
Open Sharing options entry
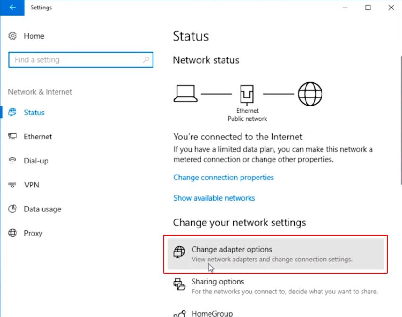[x=275, y=286]
